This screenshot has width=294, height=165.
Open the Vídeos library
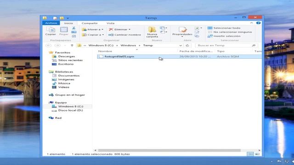pyautogui.click(x=63, y=87)
